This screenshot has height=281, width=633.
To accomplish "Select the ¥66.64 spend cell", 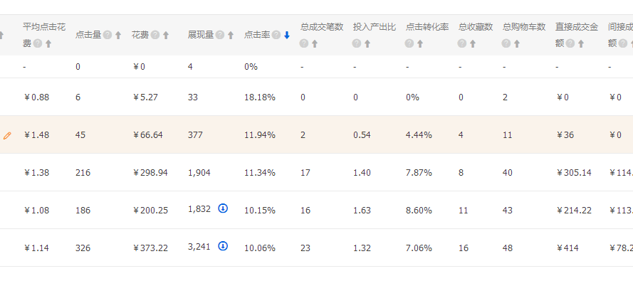I will coord(148,135).
